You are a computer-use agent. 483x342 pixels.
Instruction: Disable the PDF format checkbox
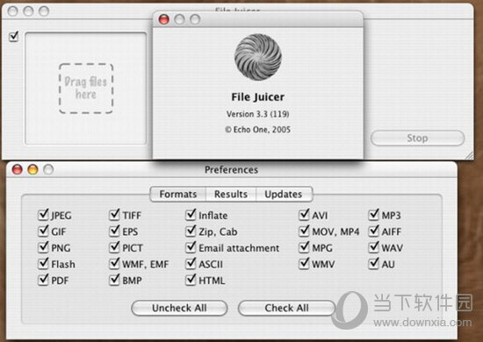(43, 280)
